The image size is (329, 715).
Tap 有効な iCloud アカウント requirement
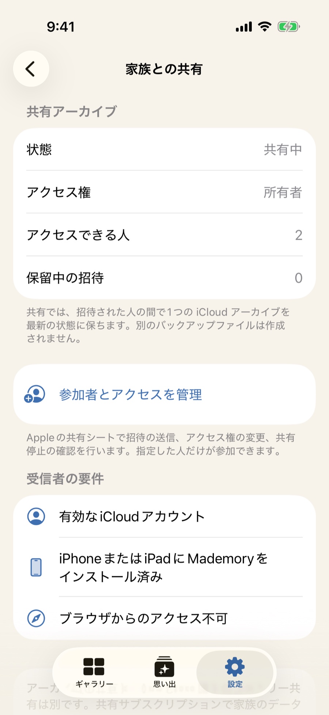point(164,516)
